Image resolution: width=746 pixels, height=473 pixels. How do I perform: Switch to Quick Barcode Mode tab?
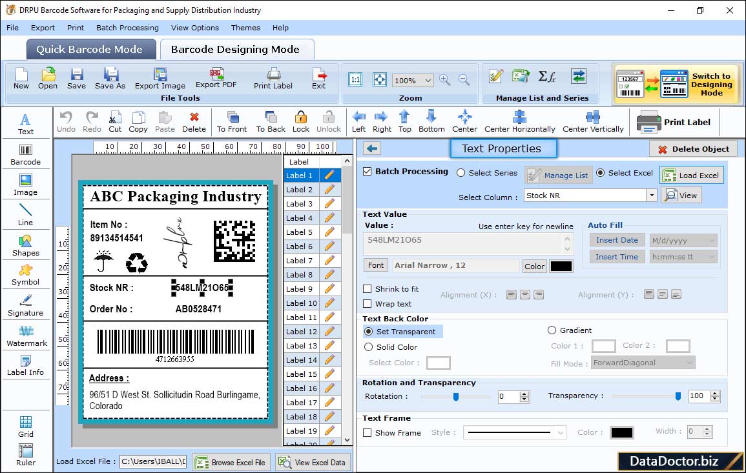click(91, 50)
